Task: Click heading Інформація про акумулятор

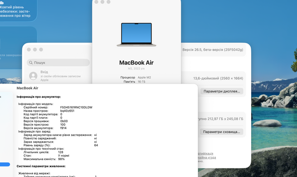Action: click(39, 97)
